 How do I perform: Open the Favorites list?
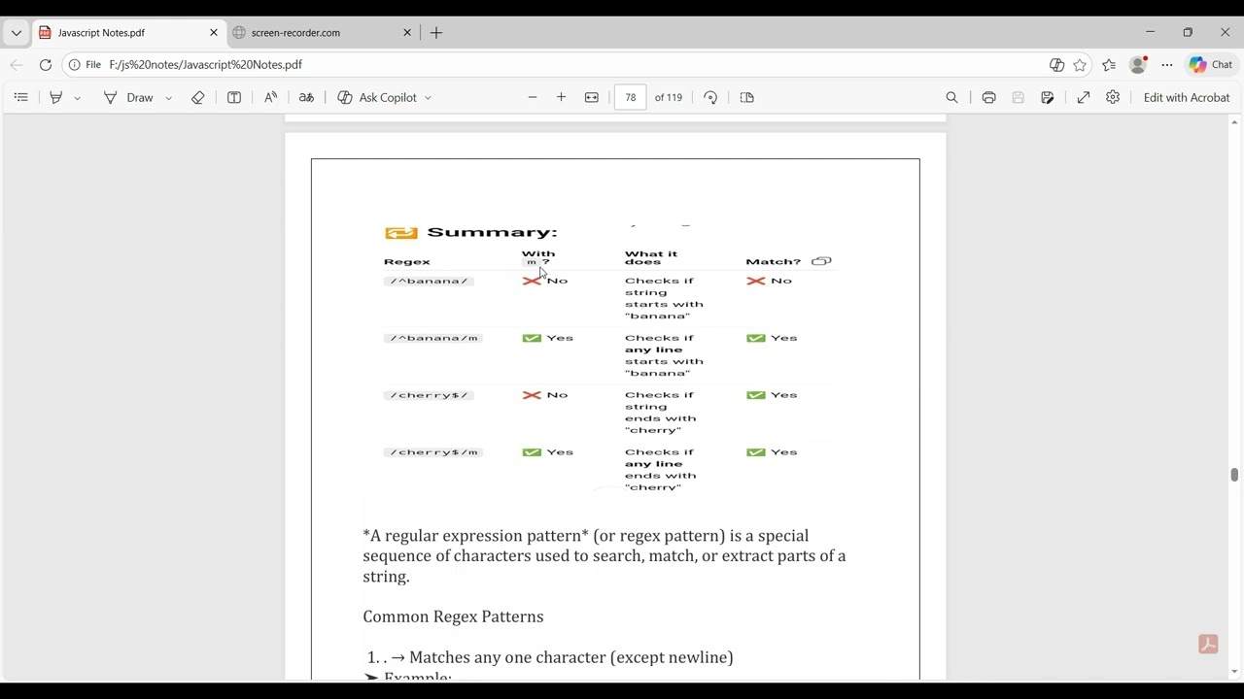1109,65
